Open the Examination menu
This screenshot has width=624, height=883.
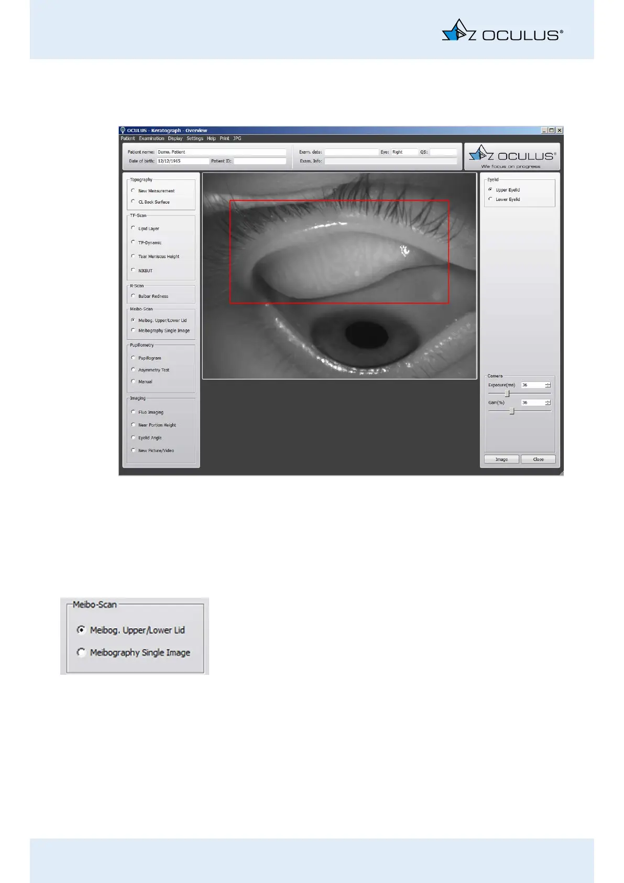[x=151, y=138]
